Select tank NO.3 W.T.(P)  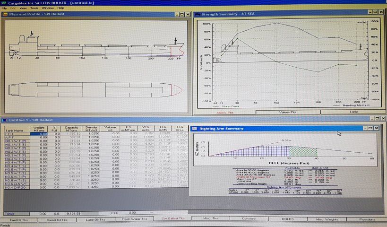17,155
